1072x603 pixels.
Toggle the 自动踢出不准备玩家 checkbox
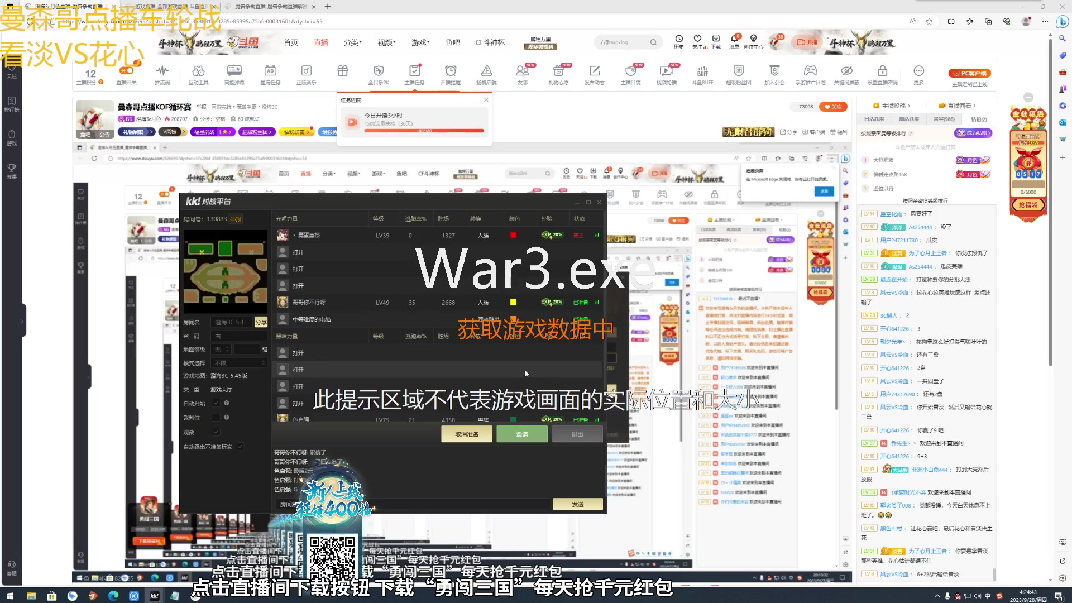point(240,447)
